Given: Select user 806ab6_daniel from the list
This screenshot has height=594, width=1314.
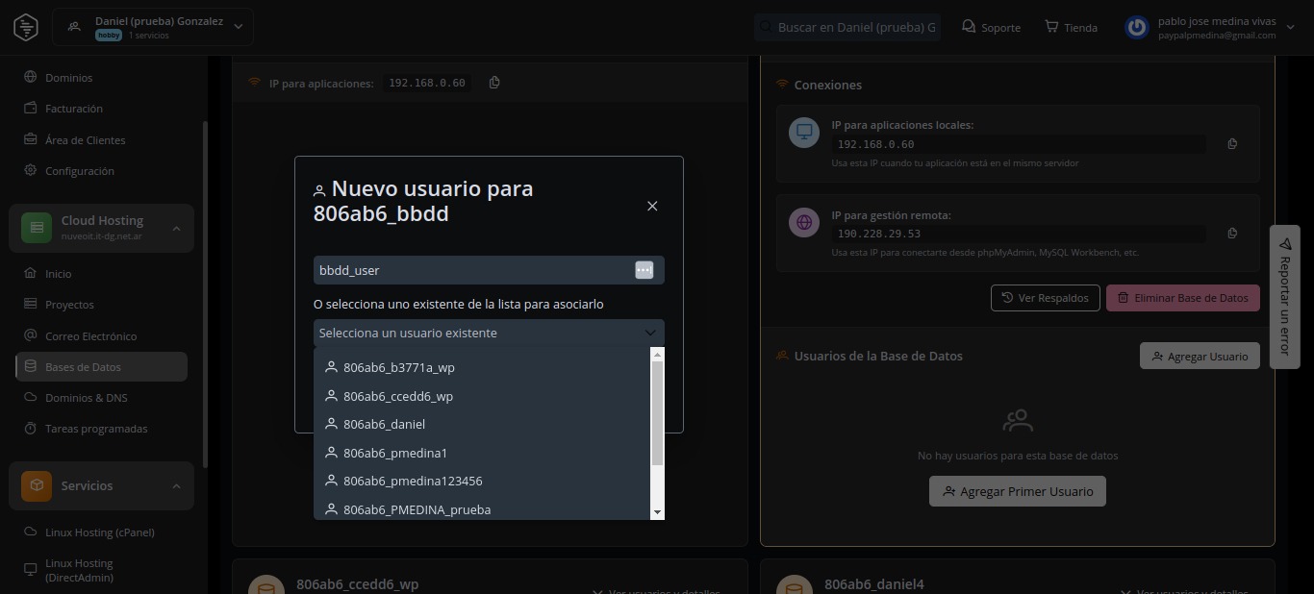Looking at the screenshot, I should (x=384, y=424).
